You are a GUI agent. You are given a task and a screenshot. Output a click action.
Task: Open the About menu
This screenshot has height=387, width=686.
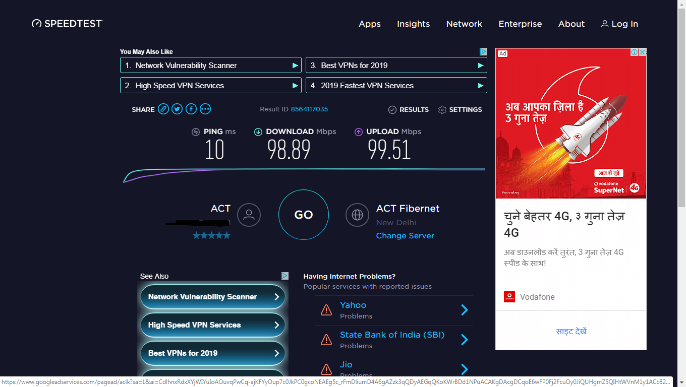point(571,24)
